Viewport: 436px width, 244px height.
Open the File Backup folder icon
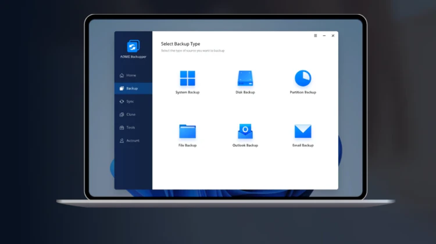click(187, 132)
